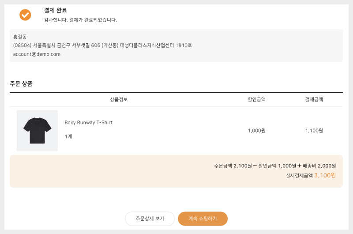Screen dimensions: 353x234
Task: Click the orange payment complete checkmark icon
Action: (x=25, y=15)
